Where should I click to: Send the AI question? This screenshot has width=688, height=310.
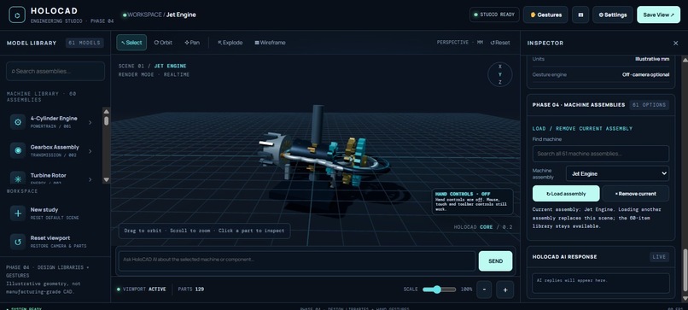[495, 260]
